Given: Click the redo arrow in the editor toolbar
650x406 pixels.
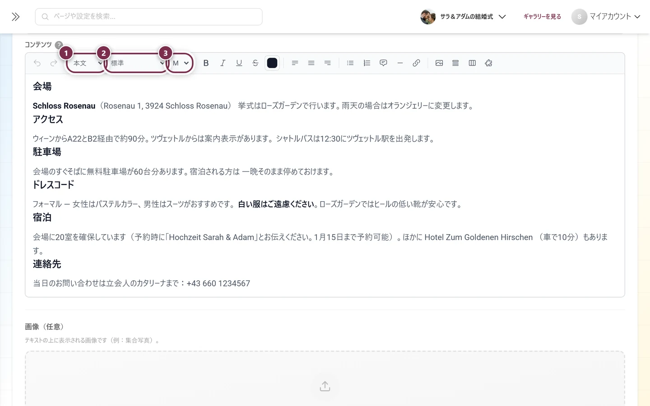Looking at the screenshot, I should (x=54, y=63).
